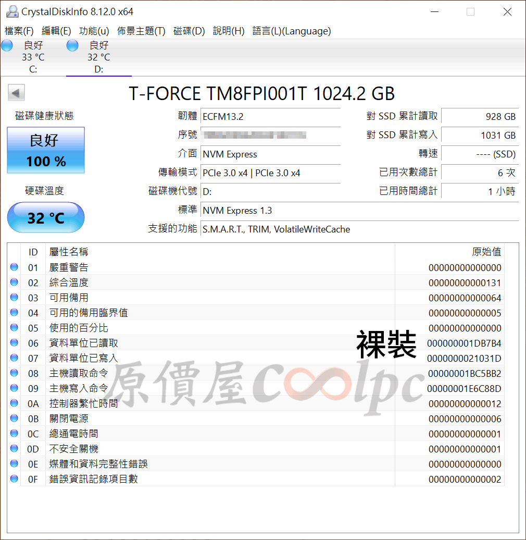Click the blue status orb for drive D:
This screenshot has width=526, height=540.
pos(72,45)
